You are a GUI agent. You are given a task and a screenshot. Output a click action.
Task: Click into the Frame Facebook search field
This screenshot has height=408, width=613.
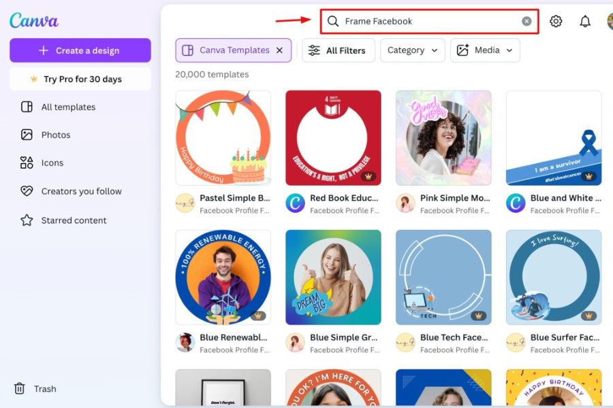pos(429,21)
